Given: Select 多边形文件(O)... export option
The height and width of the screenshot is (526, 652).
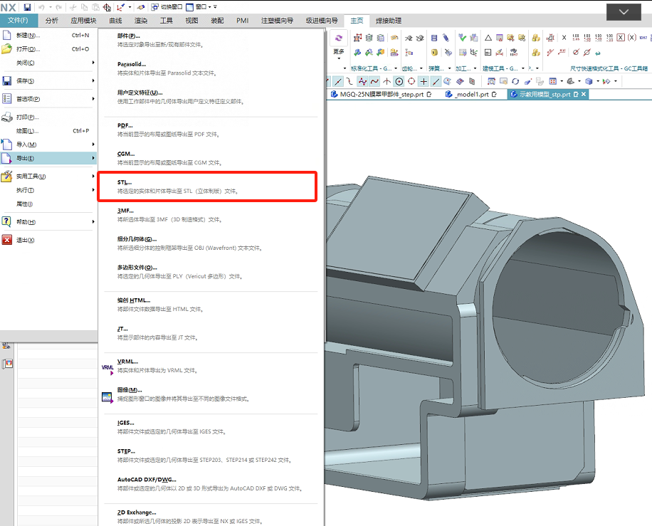Looking at the screenshot, I should 211,271.
